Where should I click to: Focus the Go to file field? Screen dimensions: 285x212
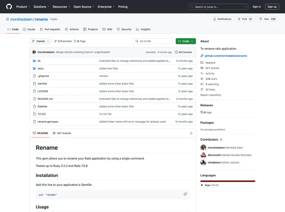point(153,41)
